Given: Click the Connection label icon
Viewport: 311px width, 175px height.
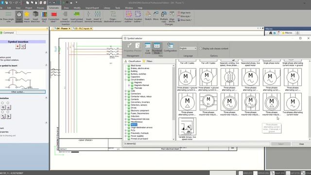Looking at the screenshot, I should (54, 14).
